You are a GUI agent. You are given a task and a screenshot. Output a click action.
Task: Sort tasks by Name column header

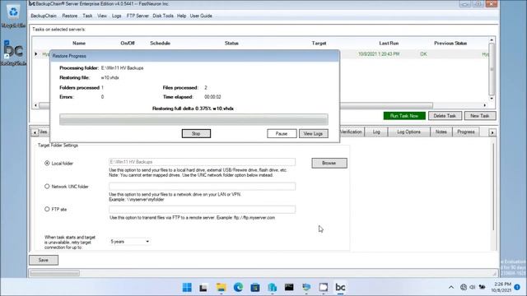79,44
